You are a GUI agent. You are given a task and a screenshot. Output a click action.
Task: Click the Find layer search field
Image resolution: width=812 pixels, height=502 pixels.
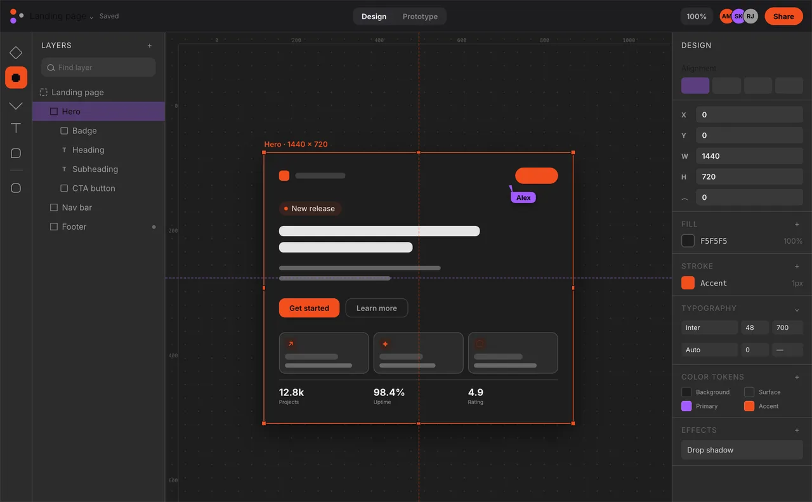coord(98,67)
